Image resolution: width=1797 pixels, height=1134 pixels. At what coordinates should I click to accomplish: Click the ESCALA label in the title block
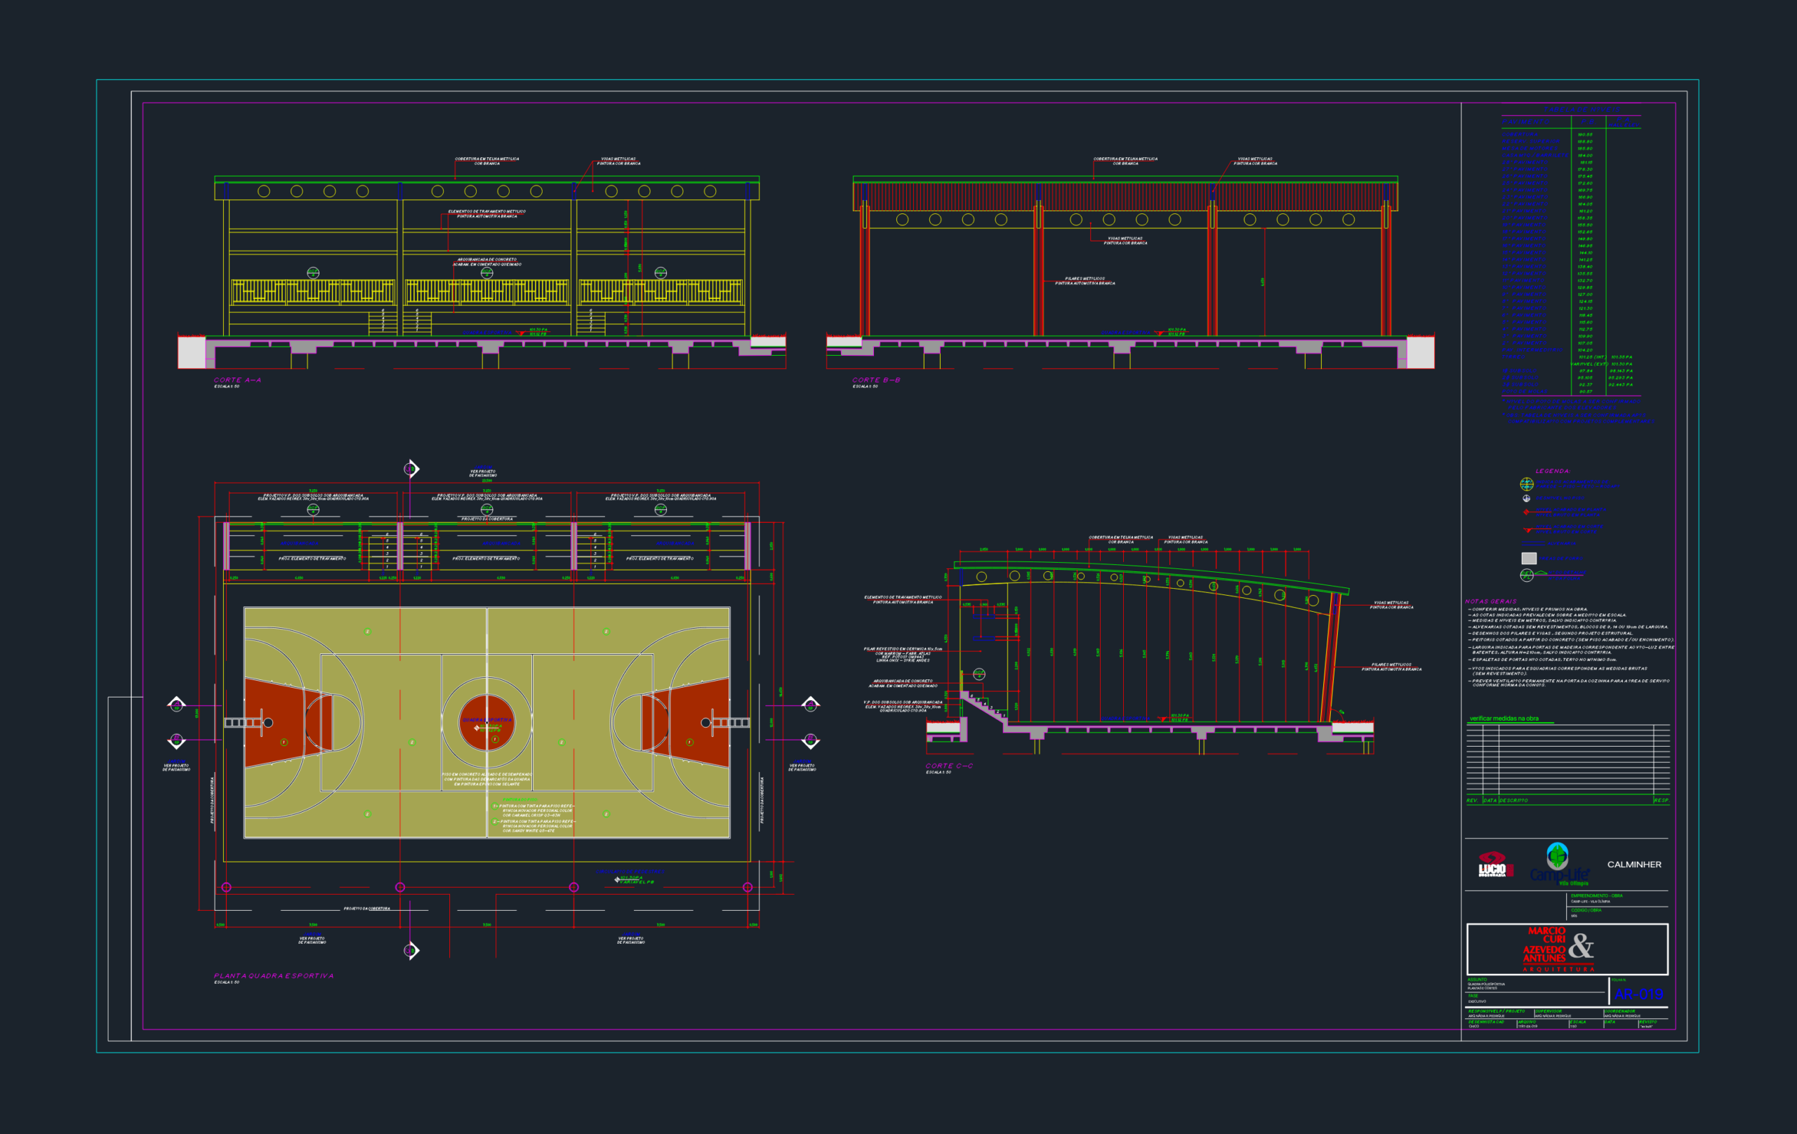point(1577,1022)
